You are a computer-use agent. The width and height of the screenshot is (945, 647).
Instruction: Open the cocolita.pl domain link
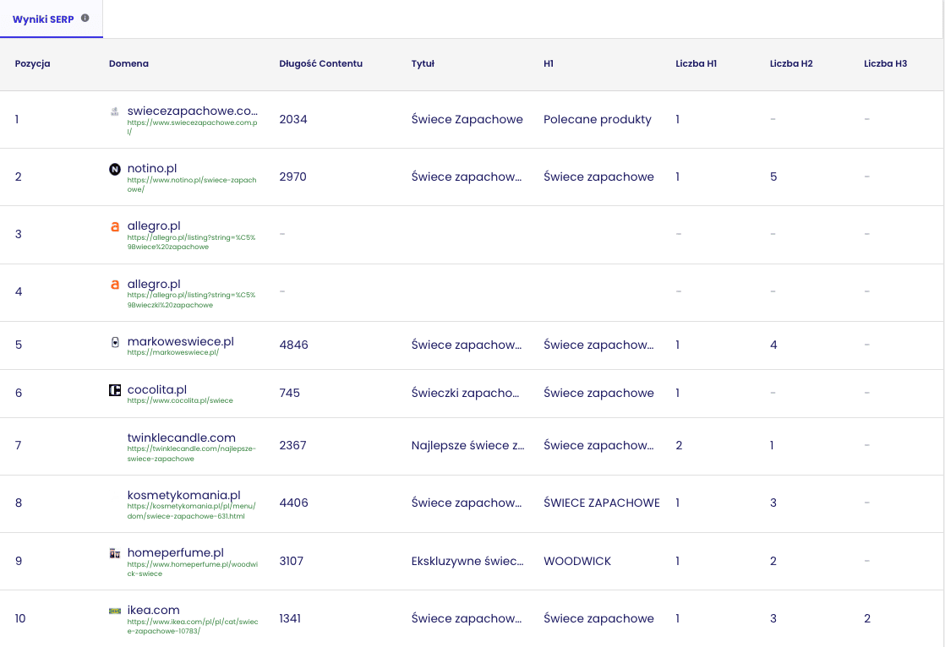156,389
